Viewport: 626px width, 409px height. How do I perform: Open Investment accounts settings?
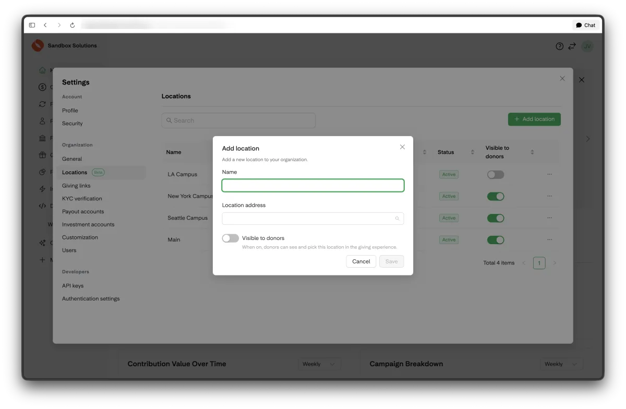coord(88,225)
